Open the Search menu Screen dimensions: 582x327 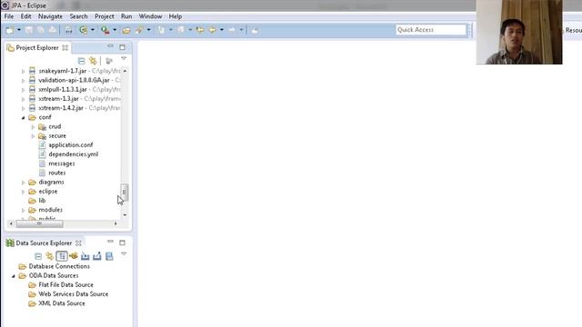[x=78, y=16]
